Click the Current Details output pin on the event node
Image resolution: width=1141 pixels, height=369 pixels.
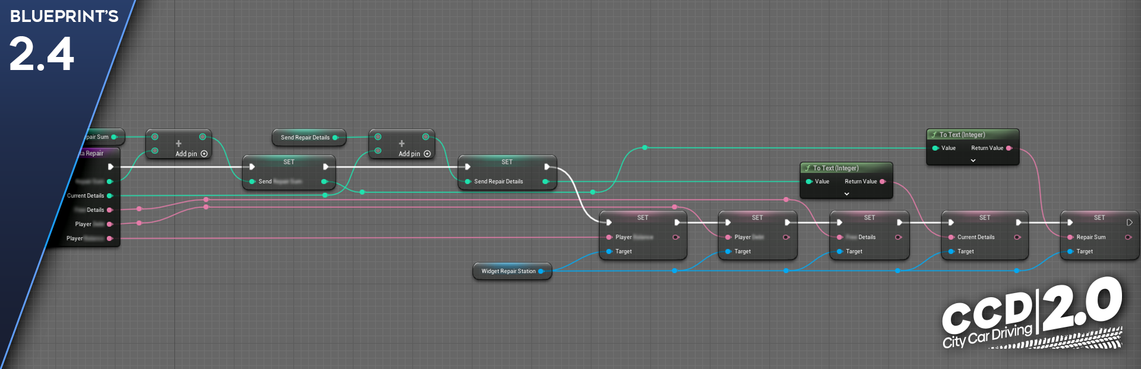tap(109, 196)
